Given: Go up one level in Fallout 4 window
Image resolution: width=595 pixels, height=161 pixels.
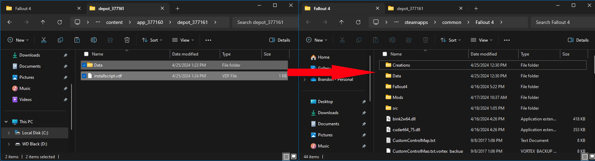Looking at the screenshot, I should [x=342, y=22].
